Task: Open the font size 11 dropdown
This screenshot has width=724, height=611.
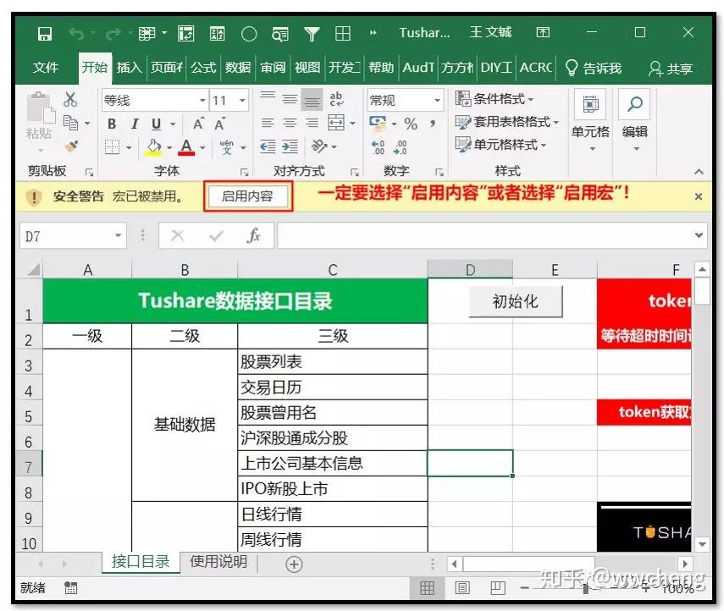Action: [223, 100]
